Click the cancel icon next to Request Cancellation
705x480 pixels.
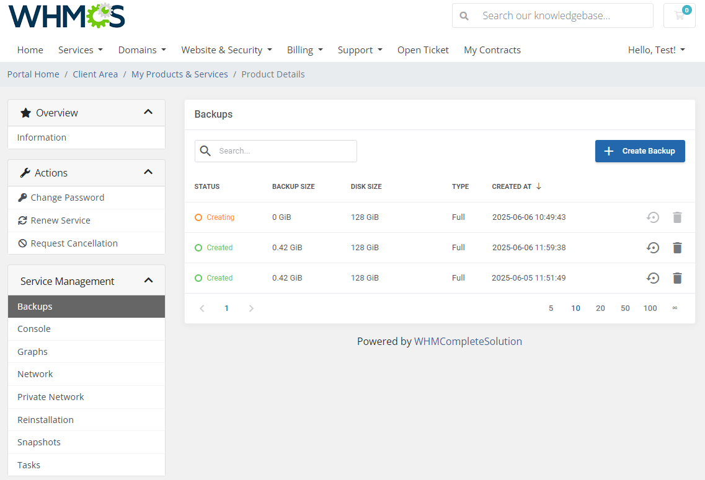point(23,243)
